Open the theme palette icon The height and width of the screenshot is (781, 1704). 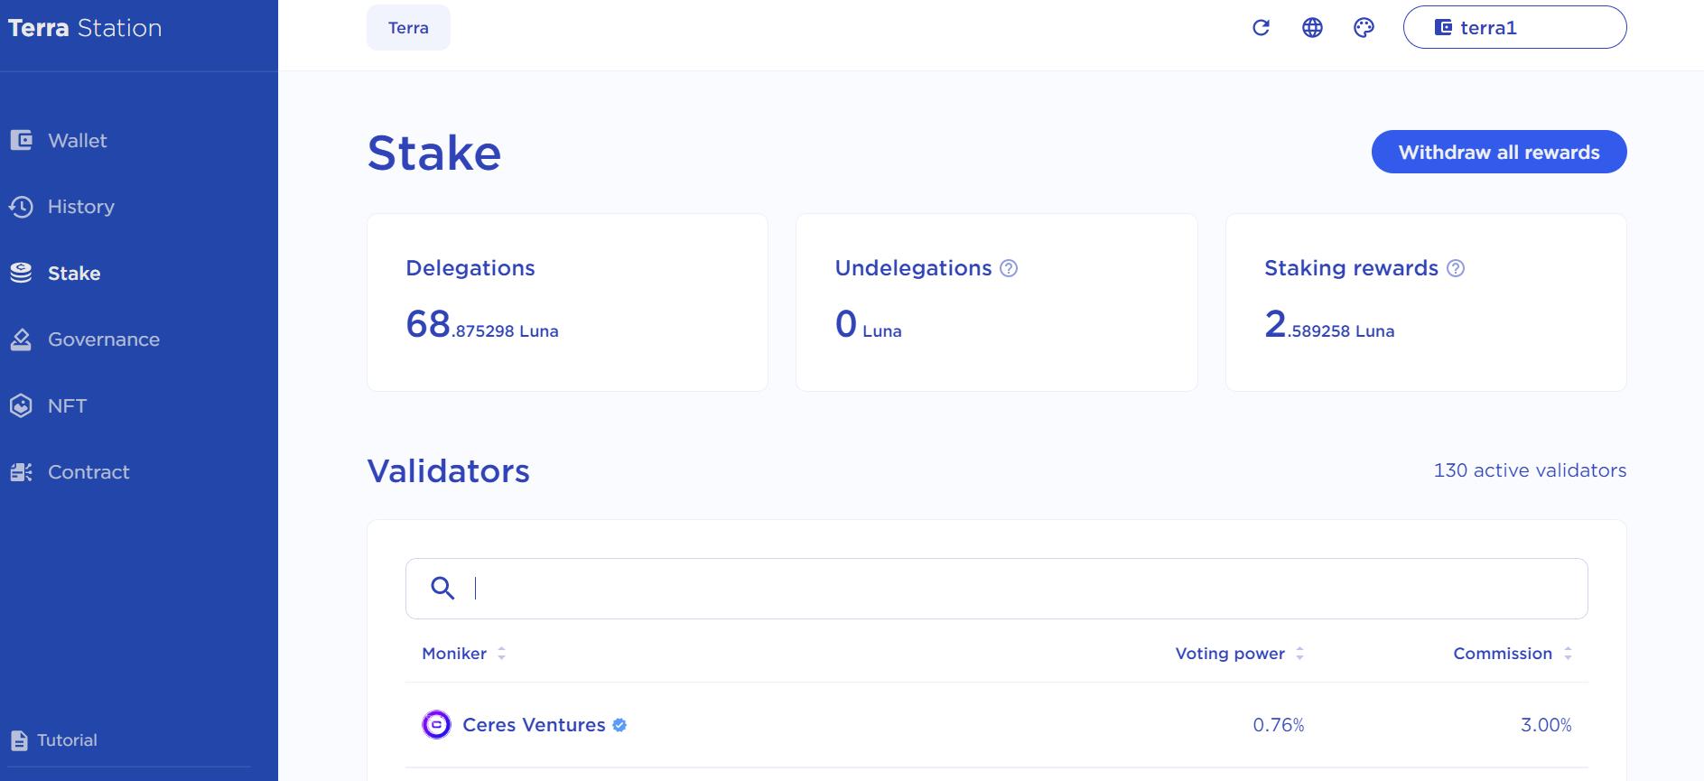click(1364, 28)
